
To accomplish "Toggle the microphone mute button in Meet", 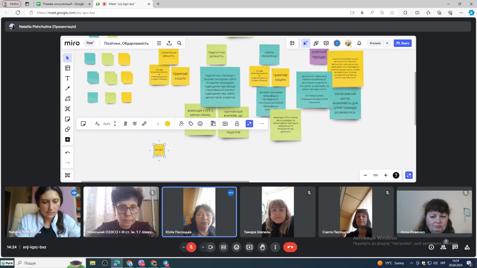I will pyautogui.click(x=191, y=247).
